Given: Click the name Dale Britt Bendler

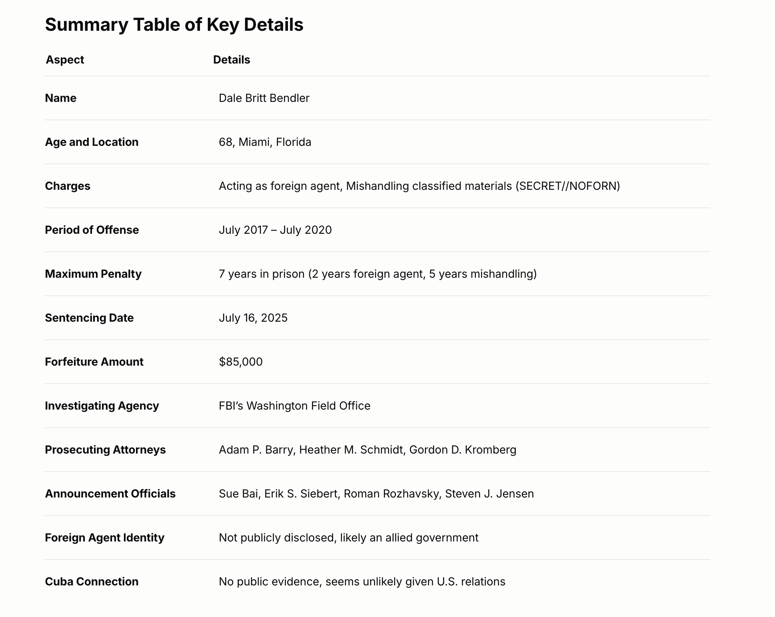Looking at the screenshot, I should pyautogui.click(x=264, y=98).
